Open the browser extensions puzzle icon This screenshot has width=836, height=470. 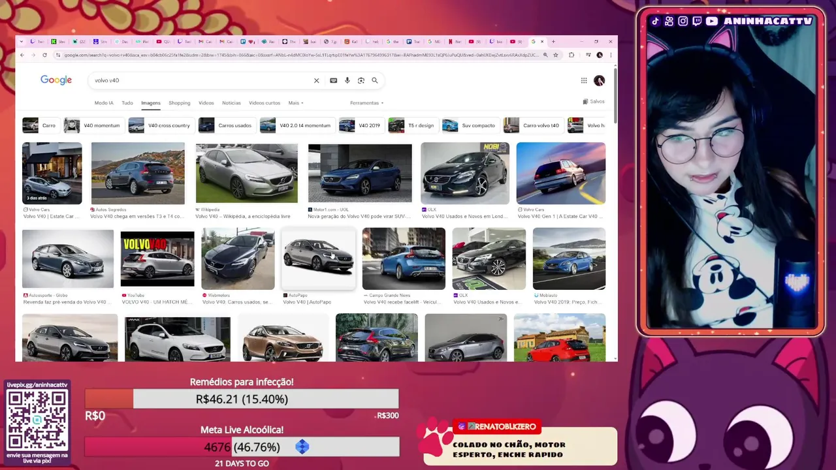point(571,55)
